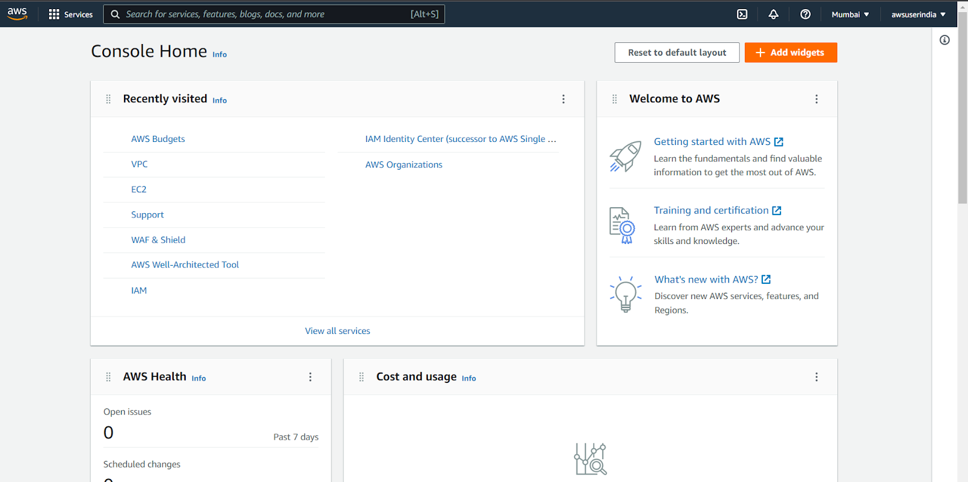Click the Open issues count 0
This screenshot has height=482, width=968.
point(108,432)
